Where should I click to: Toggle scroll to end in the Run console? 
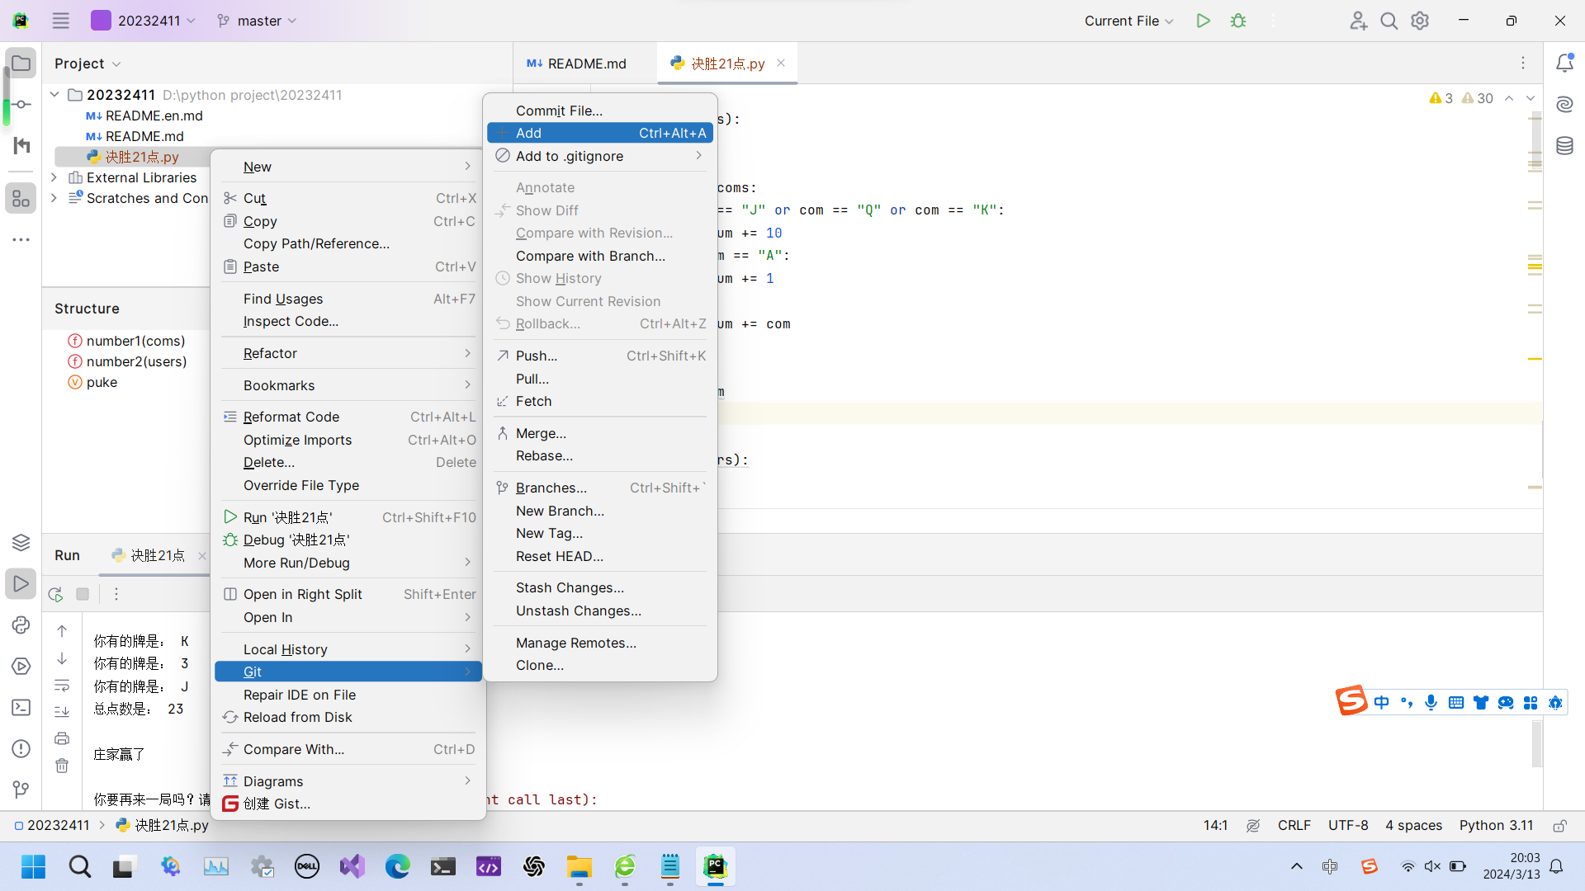[x=62, y=711]
